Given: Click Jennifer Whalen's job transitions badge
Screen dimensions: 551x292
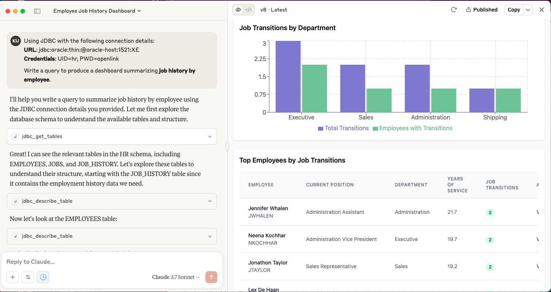Looking at the screenshot, I should click(490, 213).
